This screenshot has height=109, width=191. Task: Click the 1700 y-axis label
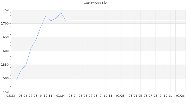click(x=5, y=24)
